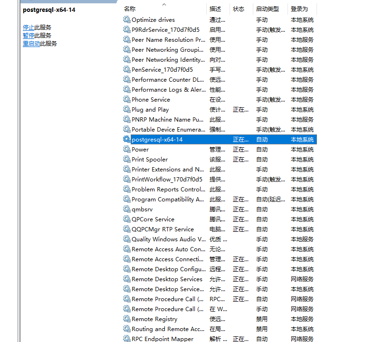
Task: Click gear icon of PNRP Machine Name
Action: pyautogui.click(x=127, y=119)
